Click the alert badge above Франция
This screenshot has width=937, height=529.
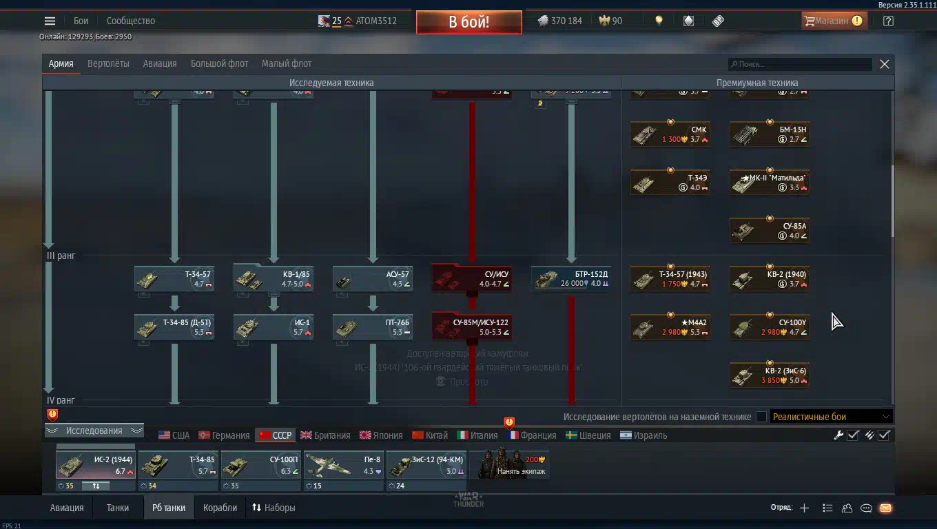pos(509,422)
